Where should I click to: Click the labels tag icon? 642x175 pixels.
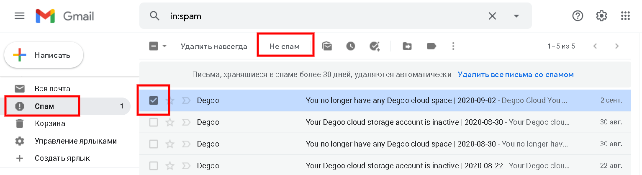(431, 46)
